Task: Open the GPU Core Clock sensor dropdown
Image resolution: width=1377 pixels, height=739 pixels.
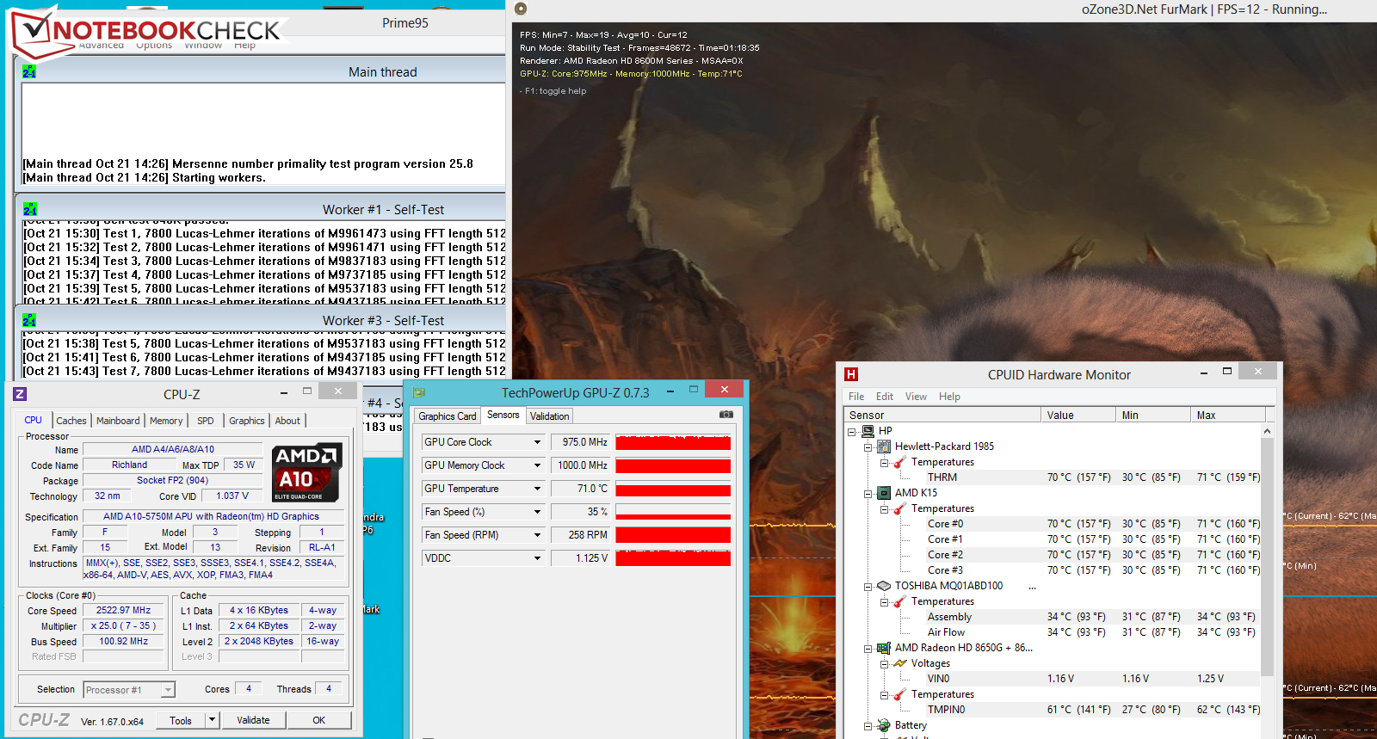Action: (x=537, y=442)
